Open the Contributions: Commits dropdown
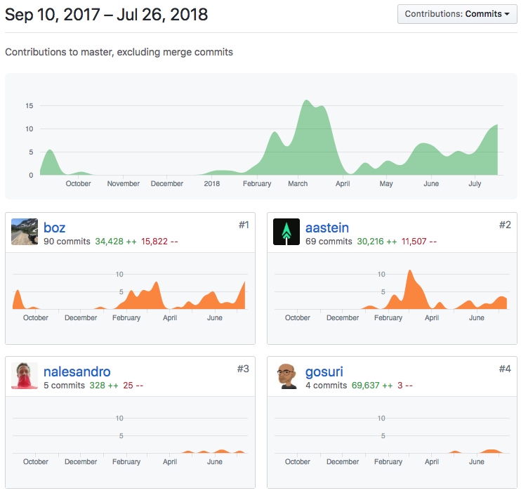The image size is (521, 493). tap(457, 14)
